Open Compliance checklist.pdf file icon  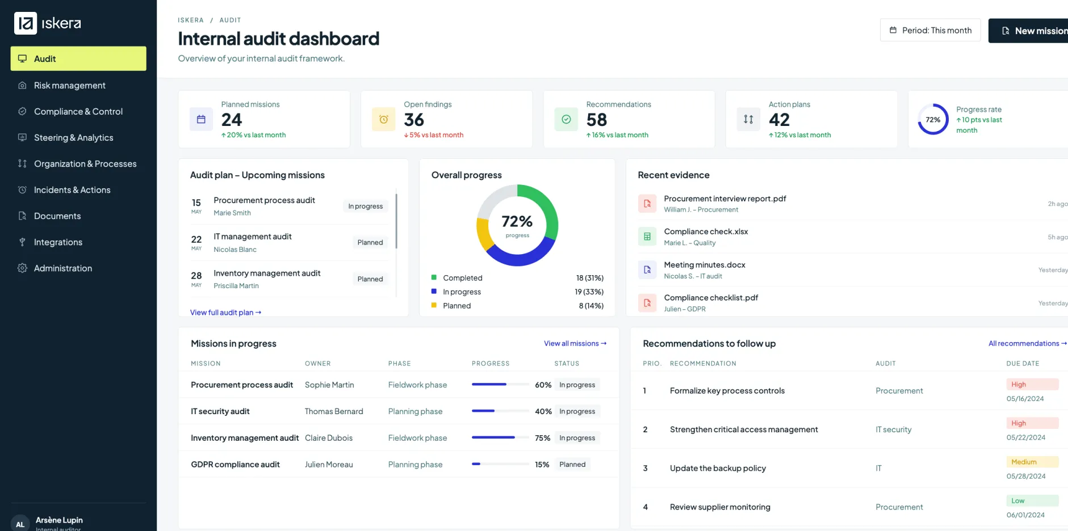[x=647, y=303]
